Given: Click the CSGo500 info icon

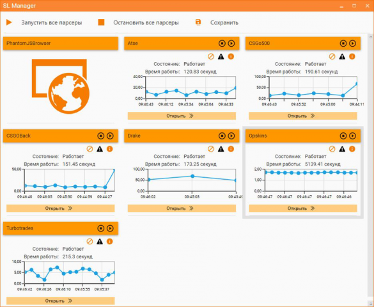Looking at the screenshot, I should [x=352, y=56].
